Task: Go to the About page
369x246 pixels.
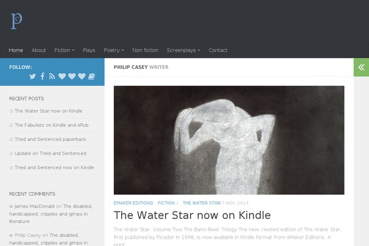Action: 39,50
